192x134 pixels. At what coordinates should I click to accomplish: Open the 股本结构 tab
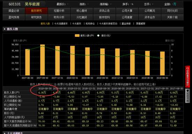104,17
